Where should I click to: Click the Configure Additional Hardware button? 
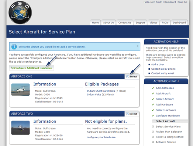(x=31, y=68)
